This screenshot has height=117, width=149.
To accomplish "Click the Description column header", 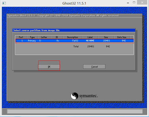I will pos(73,37).
